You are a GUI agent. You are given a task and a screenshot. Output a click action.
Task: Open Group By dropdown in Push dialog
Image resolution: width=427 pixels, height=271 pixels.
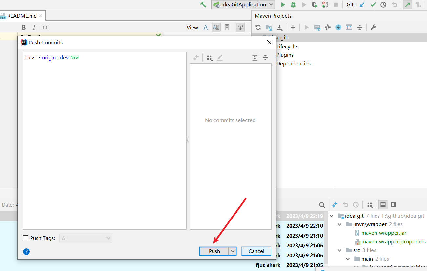pos(210,58)
